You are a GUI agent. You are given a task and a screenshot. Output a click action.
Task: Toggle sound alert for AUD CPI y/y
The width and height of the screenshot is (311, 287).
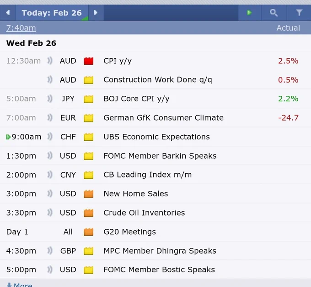[50, 61]
